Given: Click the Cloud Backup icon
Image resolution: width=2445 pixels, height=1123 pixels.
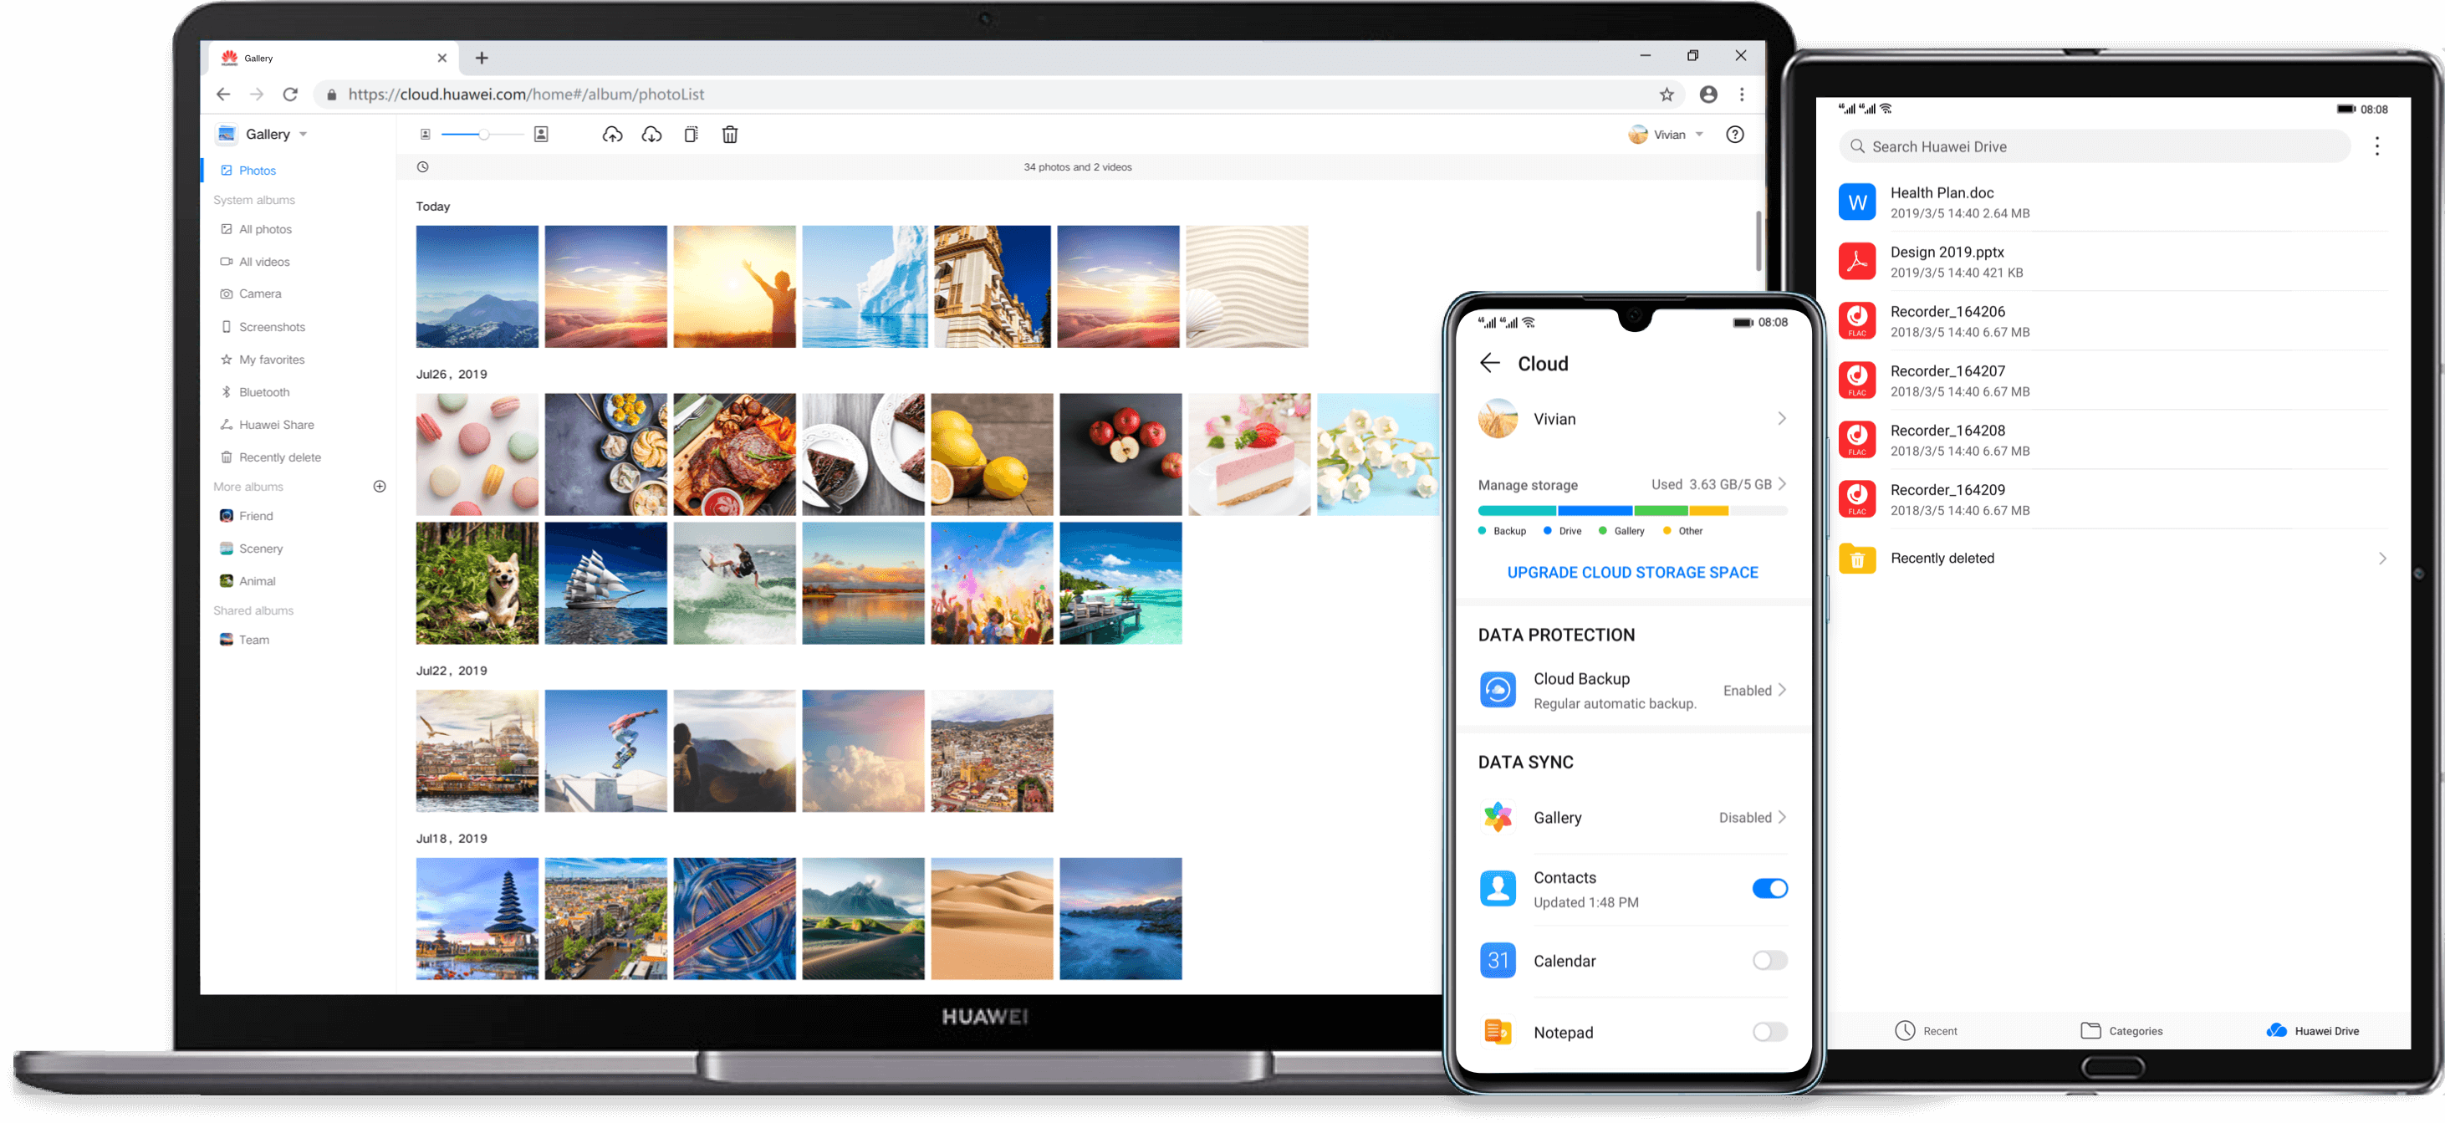Looking at the screenshot, I should pos(1498,689).
